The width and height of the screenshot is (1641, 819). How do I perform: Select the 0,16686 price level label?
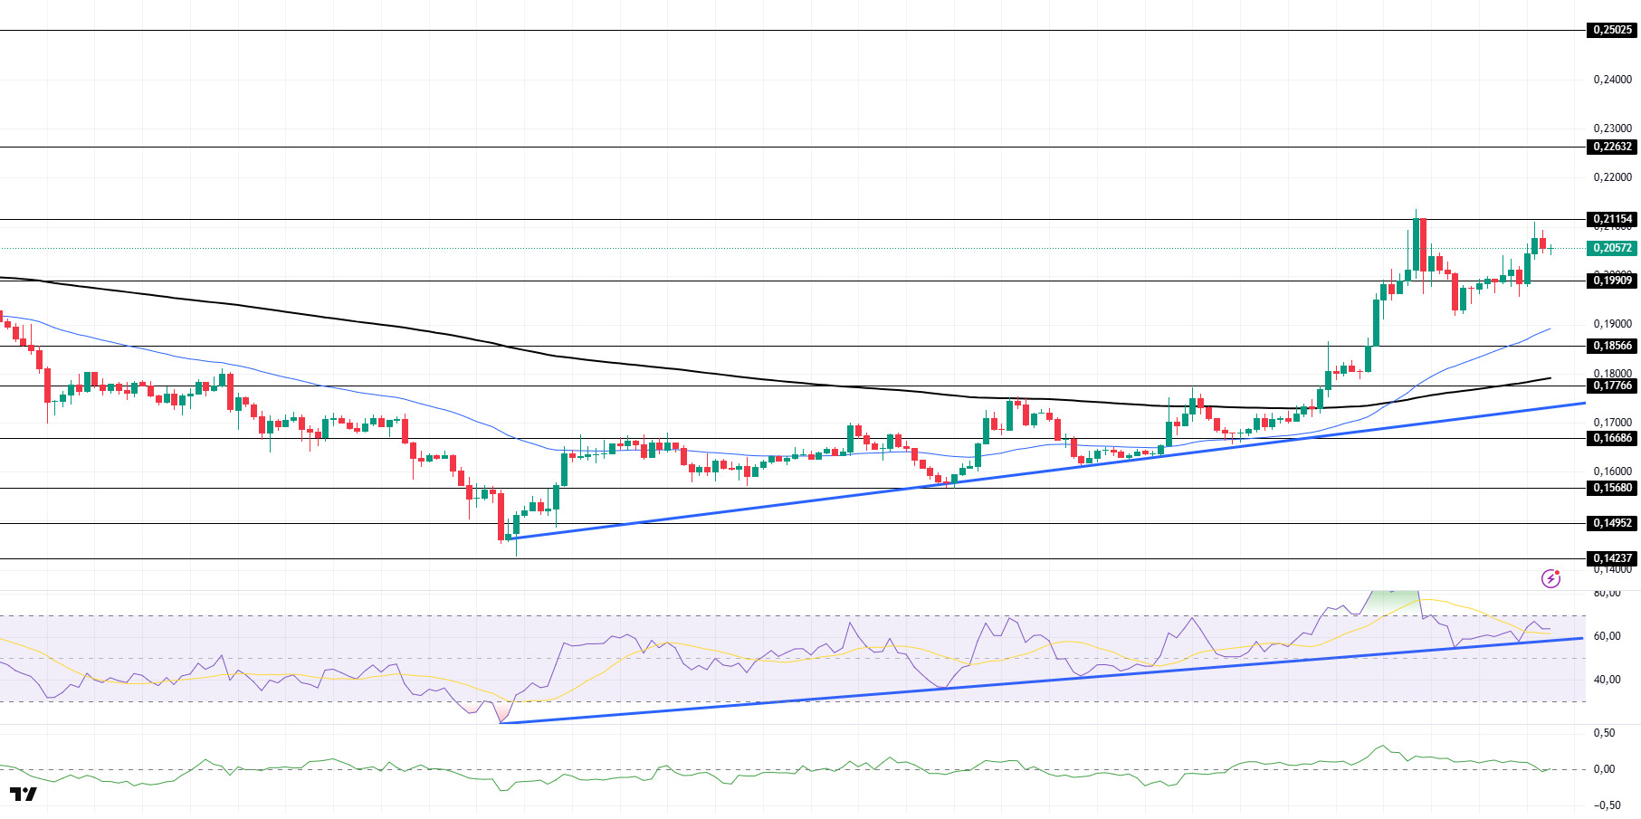tap(1612, 438)
